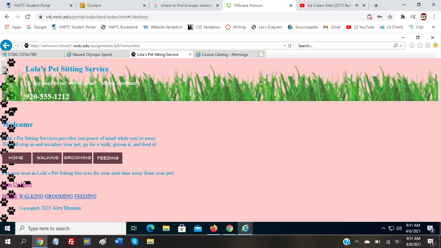Switch to the Newest Olympic Sports tab
Screen dimensions: 441x248
(93, 55)
